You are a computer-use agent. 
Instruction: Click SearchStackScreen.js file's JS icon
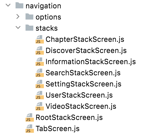[x=40, y=73]
